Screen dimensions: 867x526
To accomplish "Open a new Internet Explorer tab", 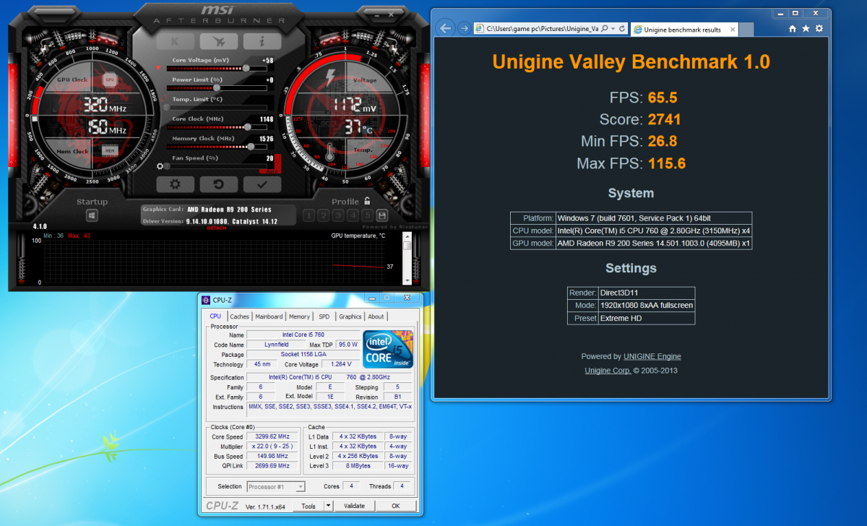I will (746, 30).
